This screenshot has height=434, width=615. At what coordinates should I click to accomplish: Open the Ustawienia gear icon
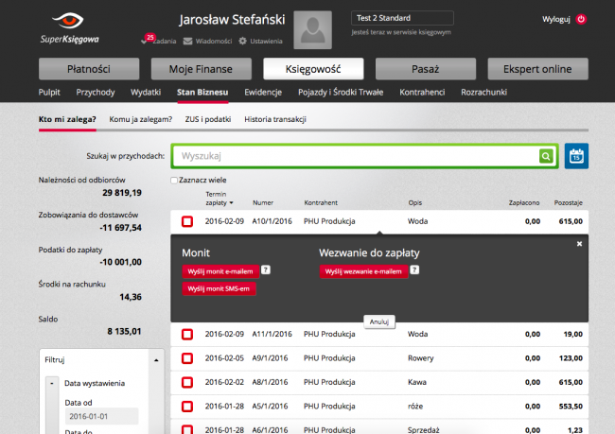[x=243, y=41]
